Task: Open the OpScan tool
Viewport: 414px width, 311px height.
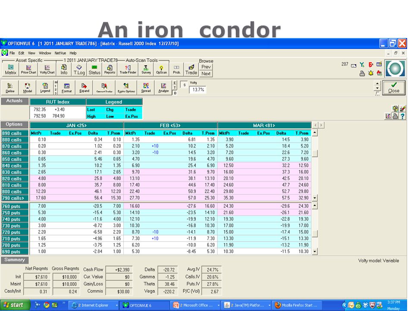Action: pos(161,70)
